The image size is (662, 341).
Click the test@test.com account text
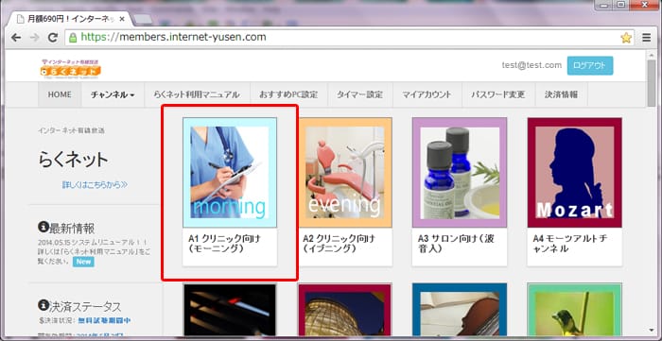point(531,65)
